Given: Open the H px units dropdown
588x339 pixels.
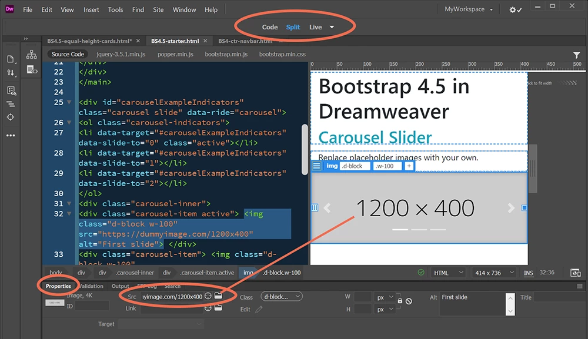Looking at the screenshot, I should click(385, 309).
